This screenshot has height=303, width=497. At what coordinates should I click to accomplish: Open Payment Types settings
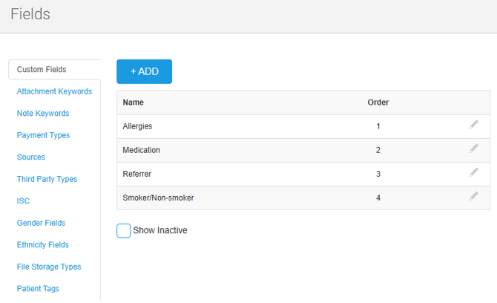(43, 135)
